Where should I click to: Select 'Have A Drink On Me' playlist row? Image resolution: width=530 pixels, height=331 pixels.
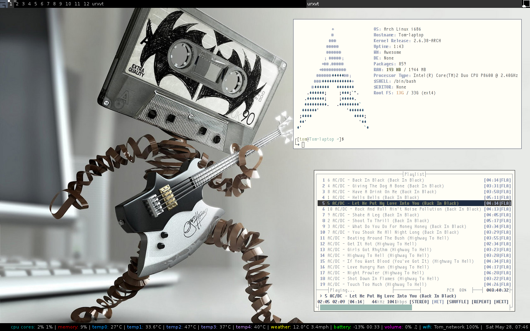[x=414, y=192]
